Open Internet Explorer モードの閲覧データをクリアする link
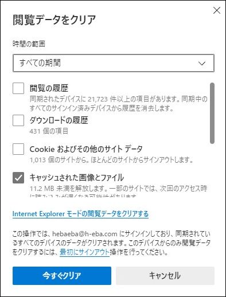The width and height of the screenshot is (226, 297). (80, 214)
